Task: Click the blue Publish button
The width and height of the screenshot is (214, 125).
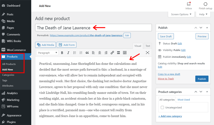Action: [202, 79]
